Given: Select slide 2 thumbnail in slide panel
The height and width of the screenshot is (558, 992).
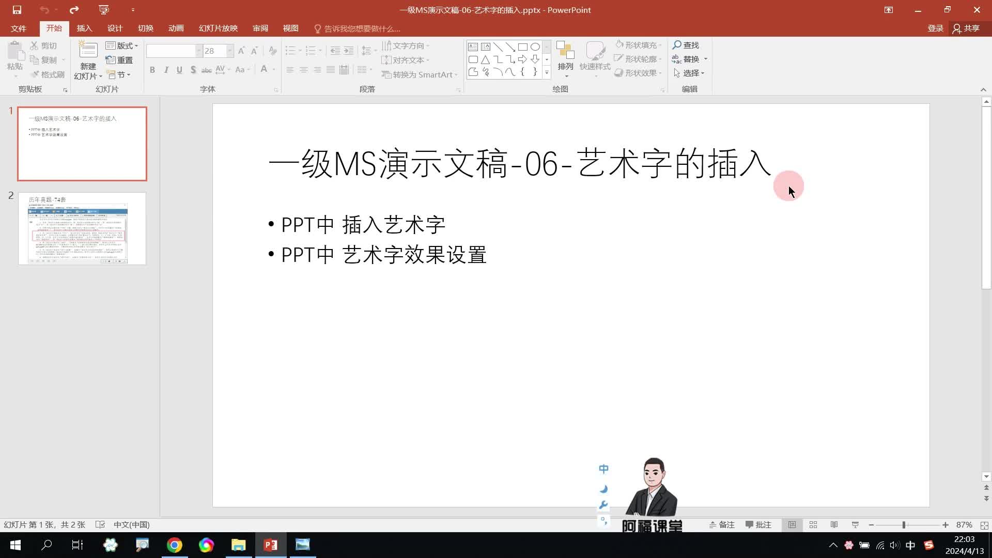Looking at the screenshot, I should 82,228.
